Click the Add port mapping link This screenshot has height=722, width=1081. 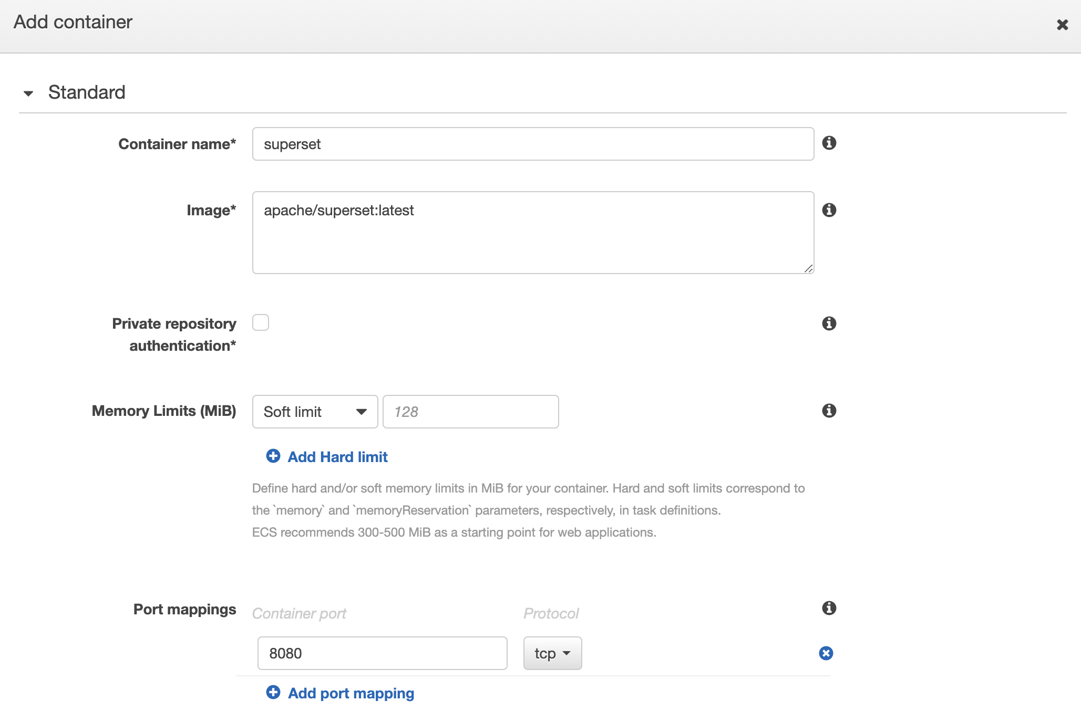point(351,693)
